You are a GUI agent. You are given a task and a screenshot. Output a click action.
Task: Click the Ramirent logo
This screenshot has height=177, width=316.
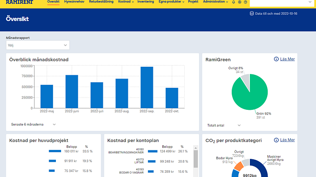pyautogui.click(x=19, y=2)
